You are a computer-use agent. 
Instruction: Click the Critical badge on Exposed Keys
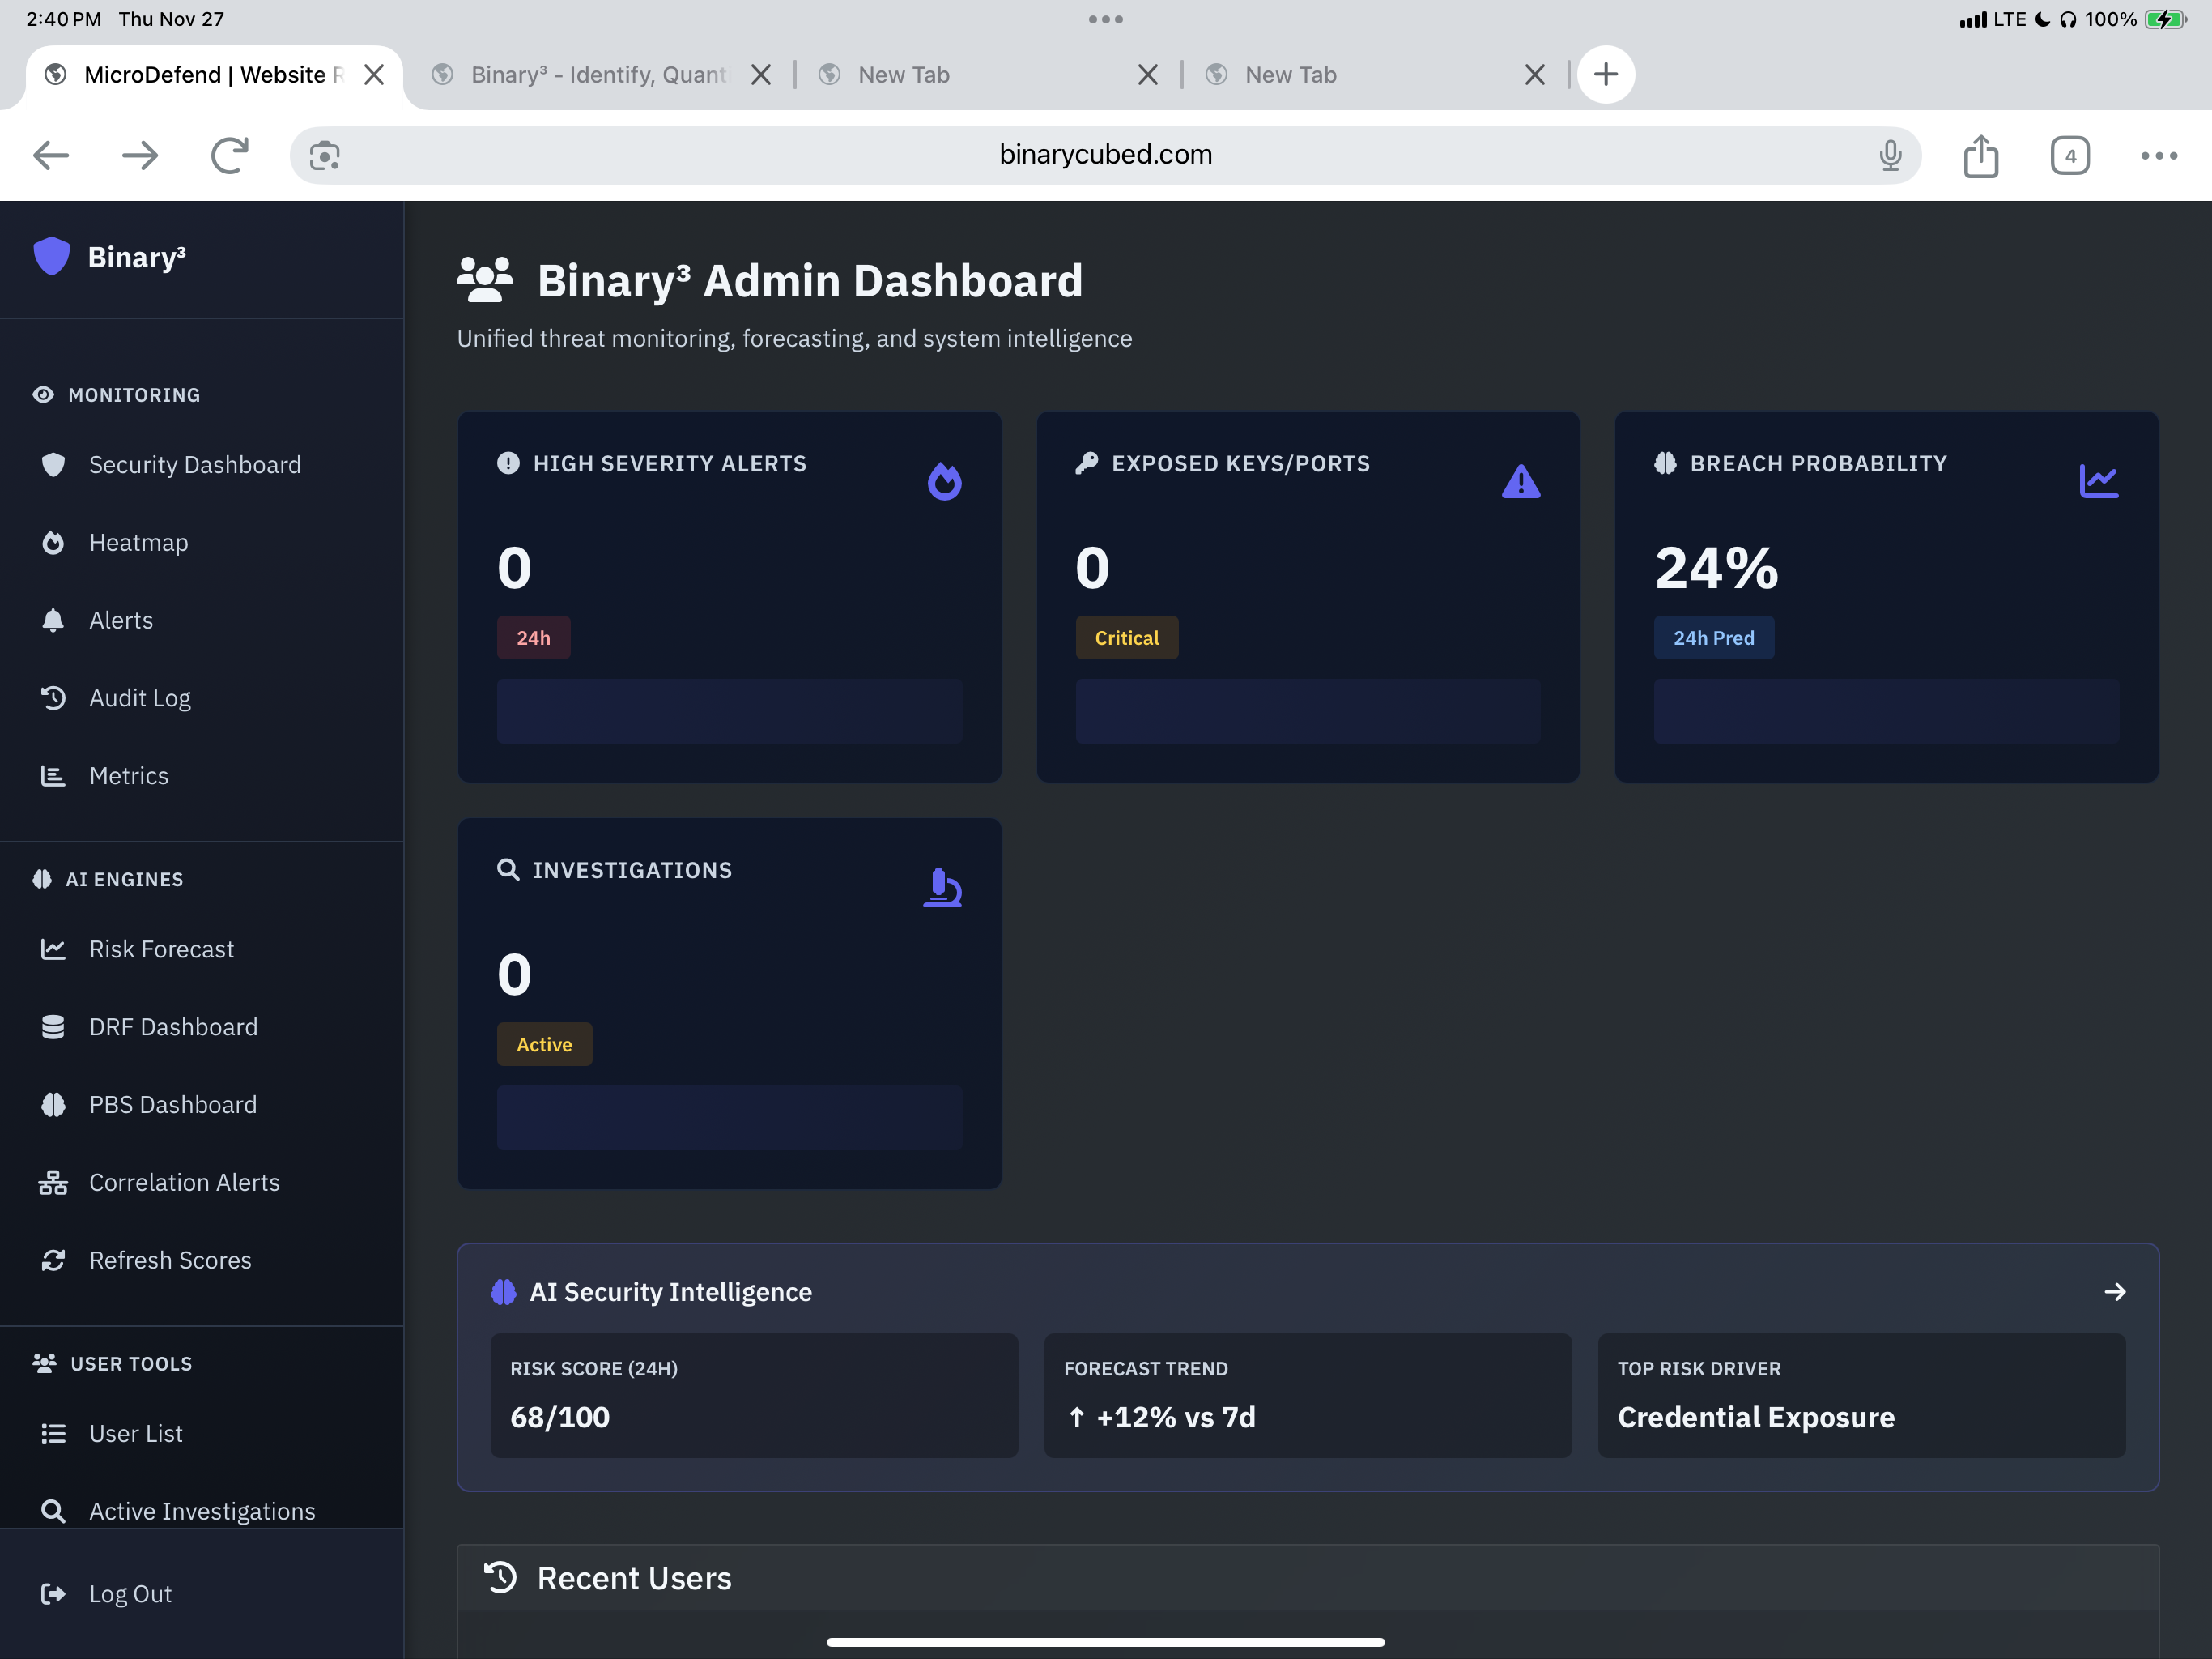(1126, 638)
